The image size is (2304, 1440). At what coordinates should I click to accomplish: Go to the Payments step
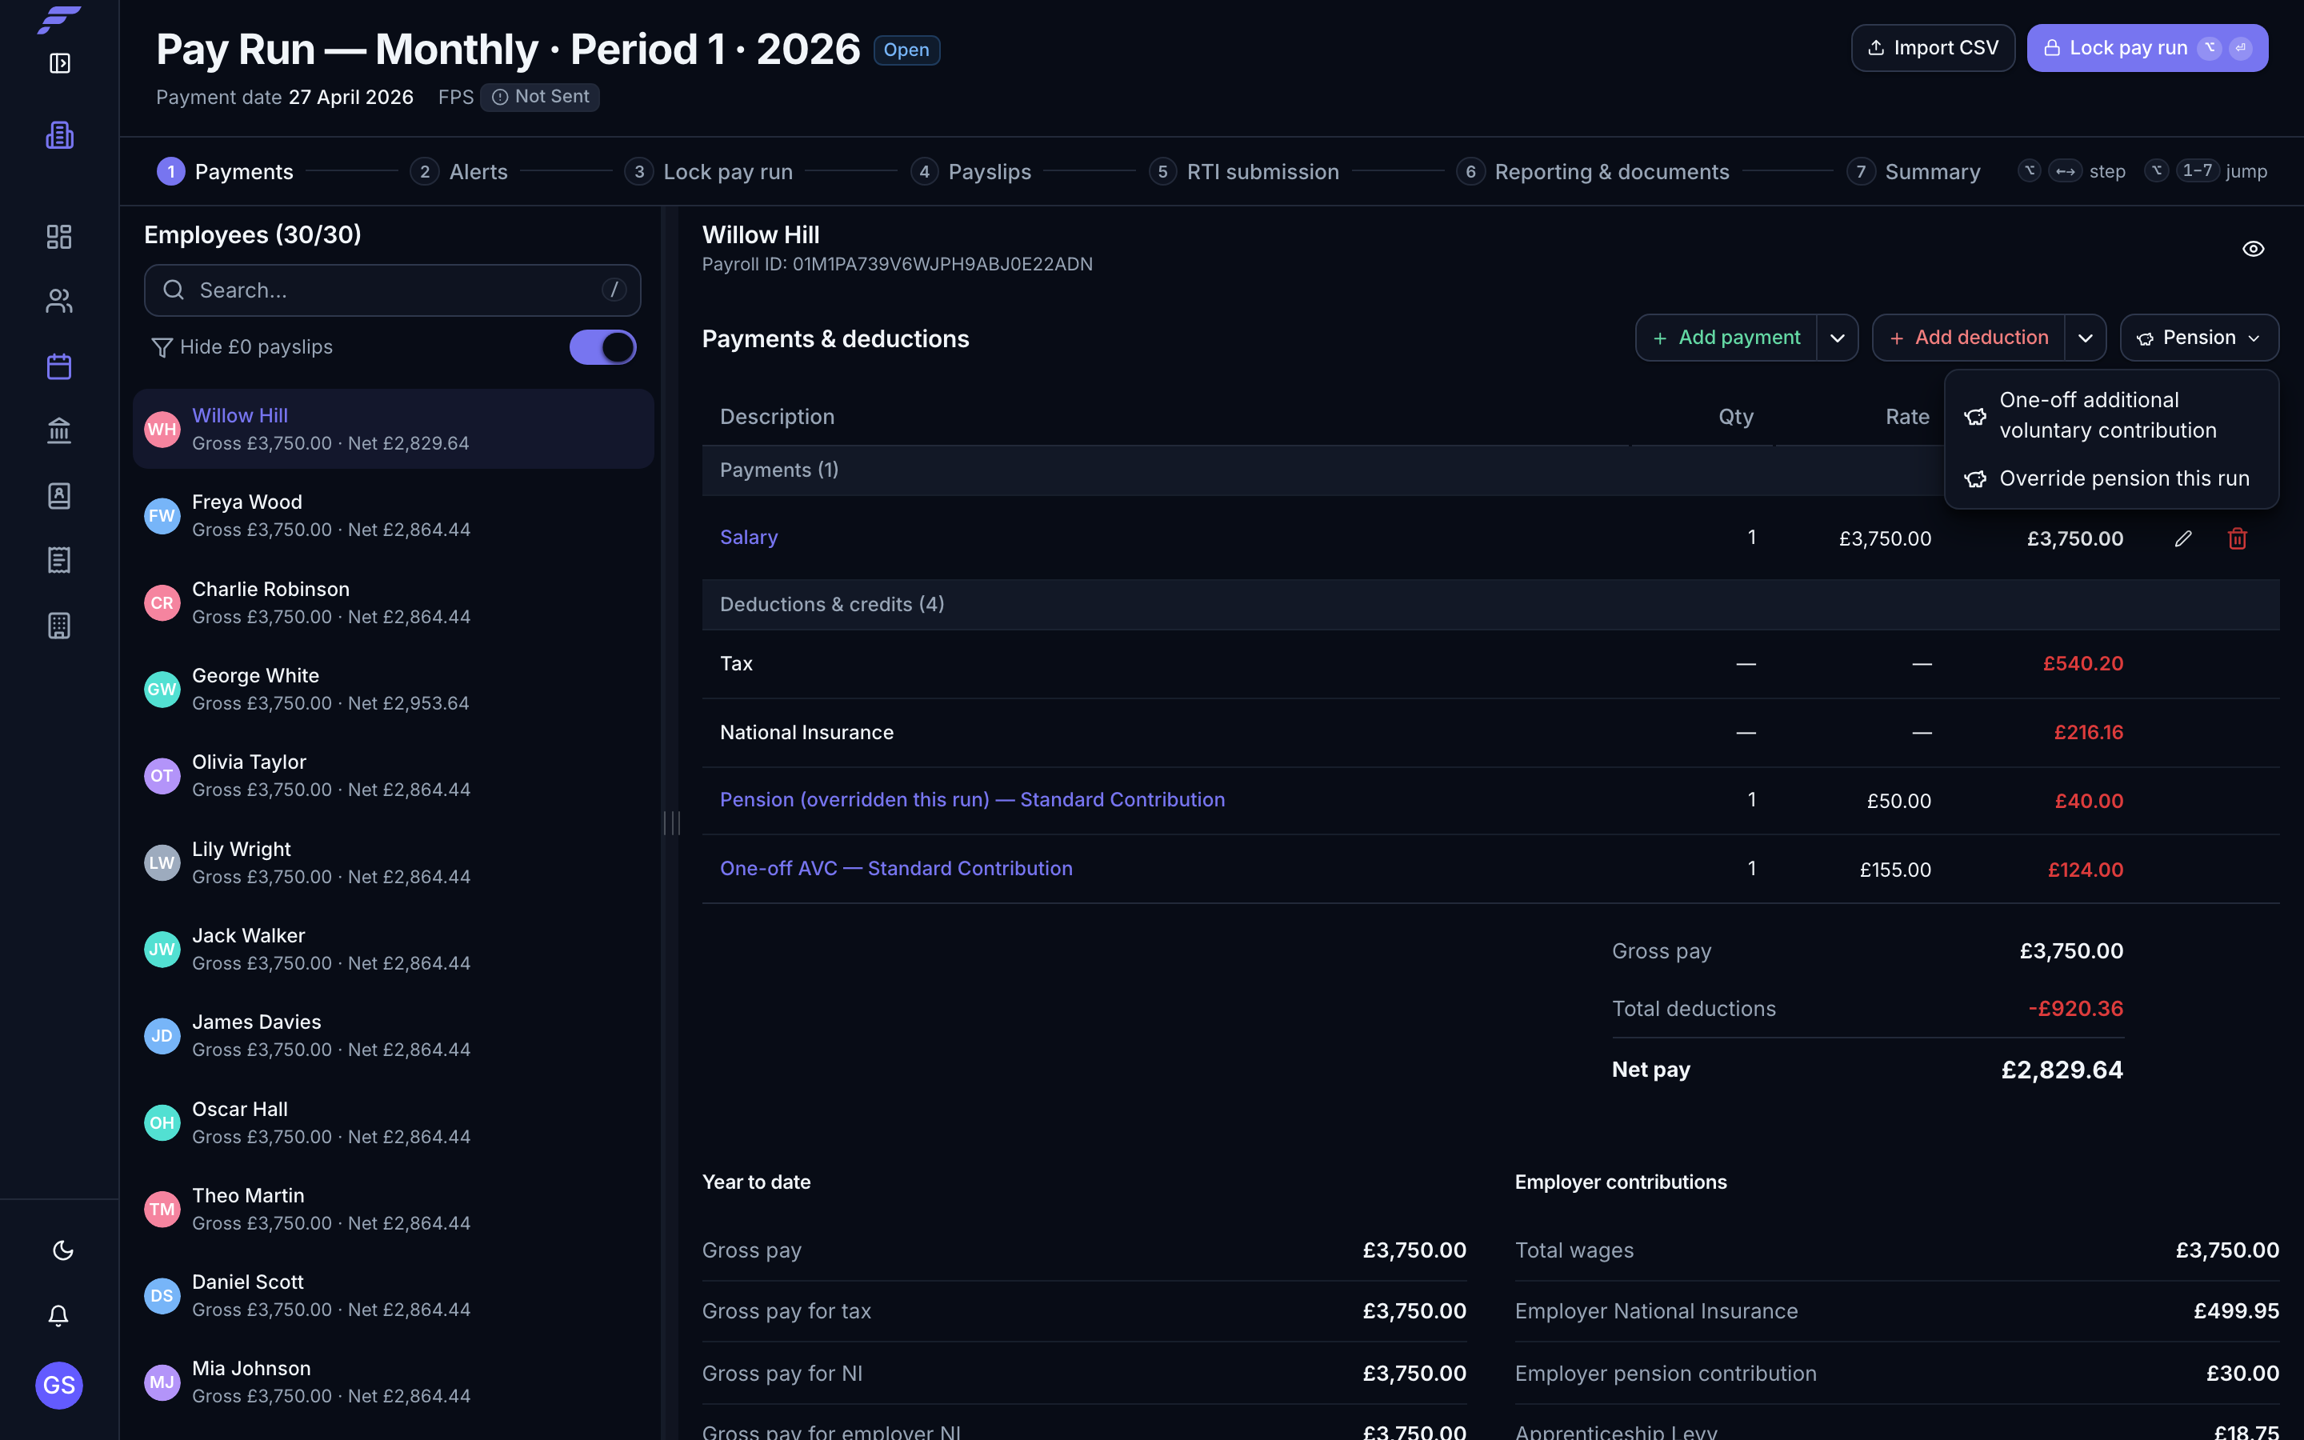pos(225,171)
